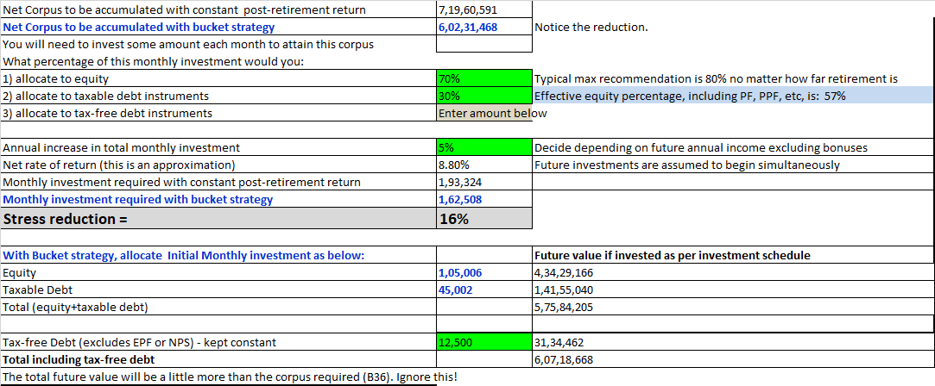This screenshot has width=935, height=386.
Task: Click the empty cell beside 'You will need to invest'
Action: 484,44
